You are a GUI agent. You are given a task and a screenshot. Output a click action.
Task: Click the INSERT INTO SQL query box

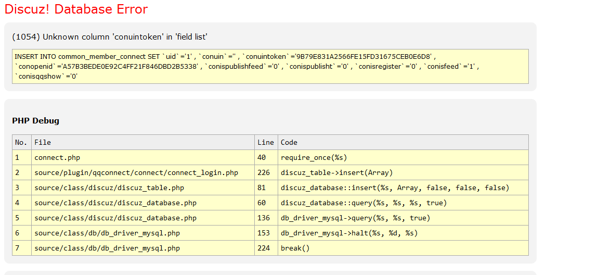(270, 66)
